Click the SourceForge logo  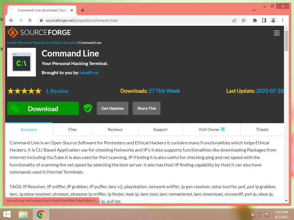pyautogui.click(x=39, y=33)
